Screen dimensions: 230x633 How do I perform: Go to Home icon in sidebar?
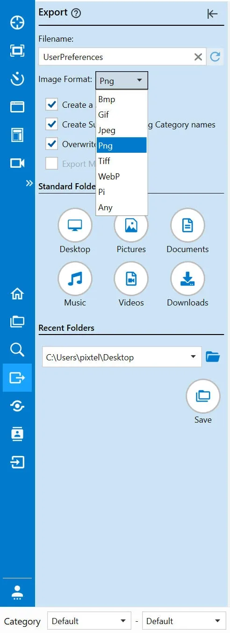(x=17, y=294)
